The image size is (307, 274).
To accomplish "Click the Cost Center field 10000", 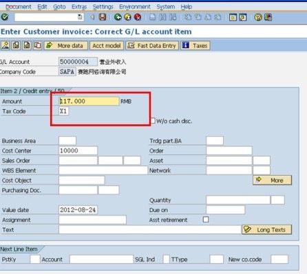I will pyautogui.click(x=78, y=150).
